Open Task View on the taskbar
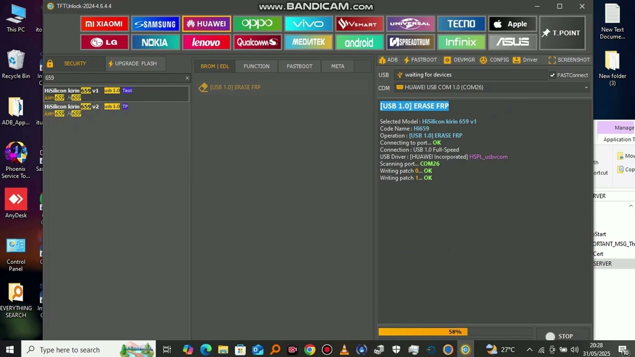635x357 pixels. 167,350
